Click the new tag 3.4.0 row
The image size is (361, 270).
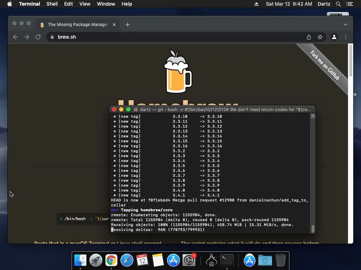click(166, 190)
